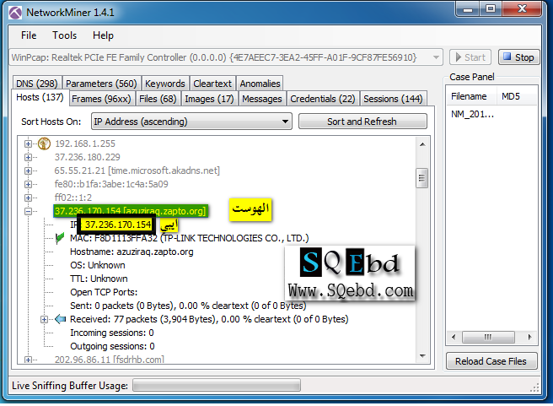Screen dimensions: 553x406
Task: Click the MD5 column header in Case Panel
Action: coord(511,96)
